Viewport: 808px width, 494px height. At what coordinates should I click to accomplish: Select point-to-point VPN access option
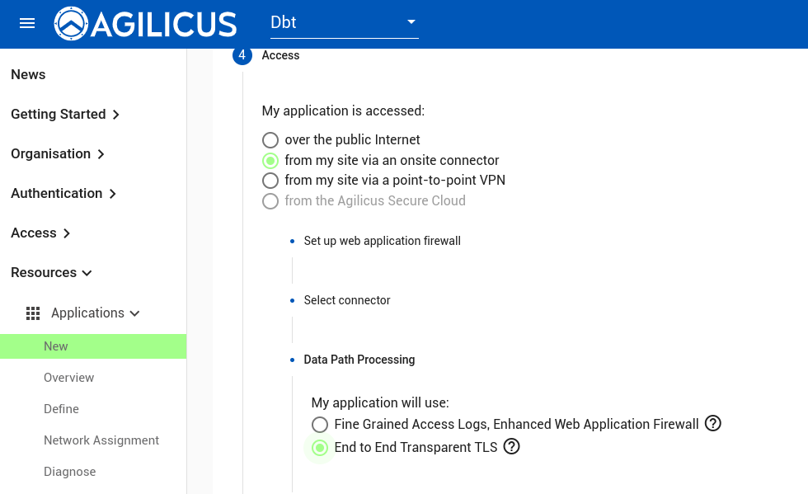[270, 181]
